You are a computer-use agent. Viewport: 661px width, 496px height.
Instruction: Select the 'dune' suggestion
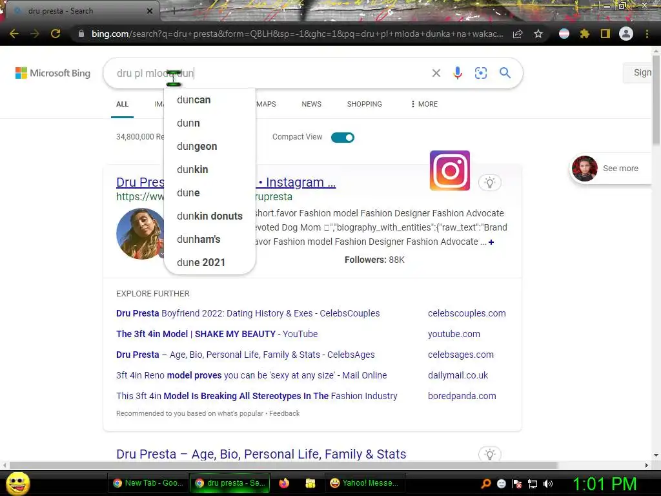[210, 192]
